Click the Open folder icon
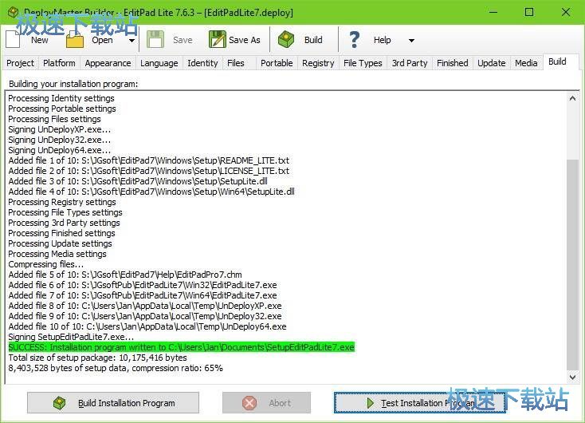This screenshot has height=423, width=585. 75,40
